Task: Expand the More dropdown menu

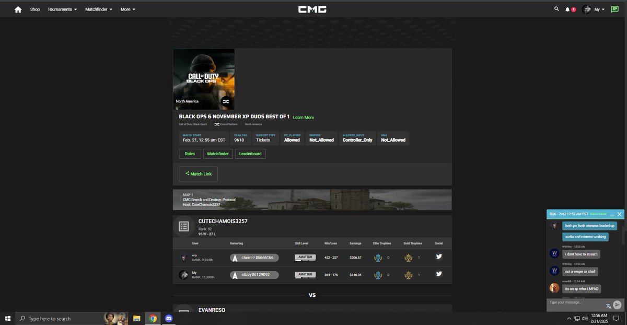Action: click(x=127, y=9)
